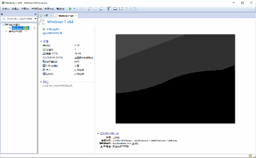Click the virtual machine screen preview
This screenshot has width=256, height=158.
tap(175, 79)
